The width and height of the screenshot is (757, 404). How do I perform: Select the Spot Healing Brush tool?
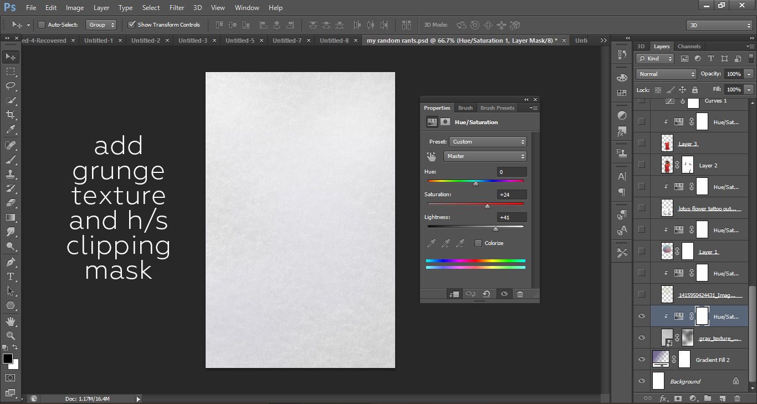pyautogui.click(x=11, y=145)
